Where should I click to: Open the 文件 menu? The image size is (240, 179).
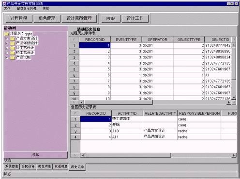click(x=7, y=8)
